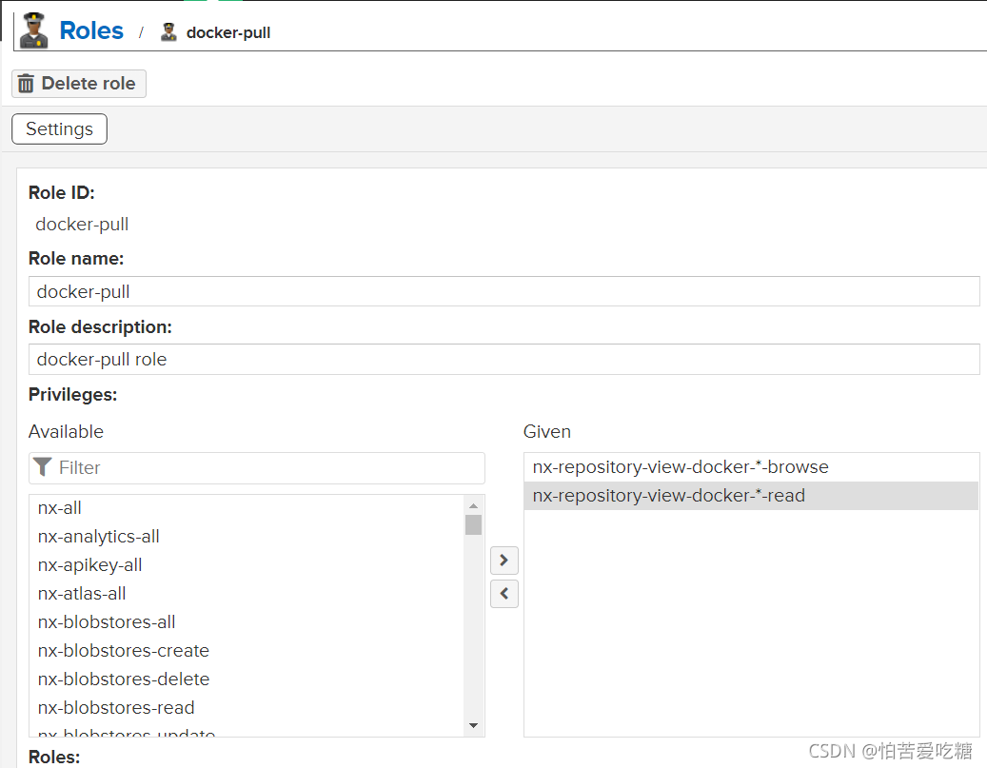
Task: Click the filter funnel icon
Action: [x=42, y=467]
